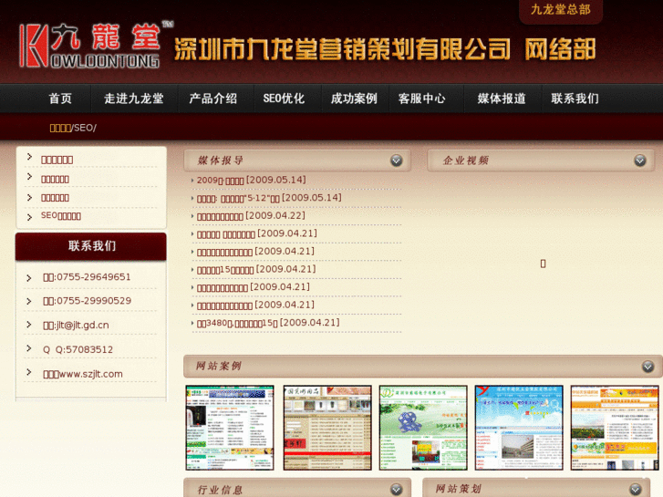Open sidebar link starting with SEO

tap(61, 216)
